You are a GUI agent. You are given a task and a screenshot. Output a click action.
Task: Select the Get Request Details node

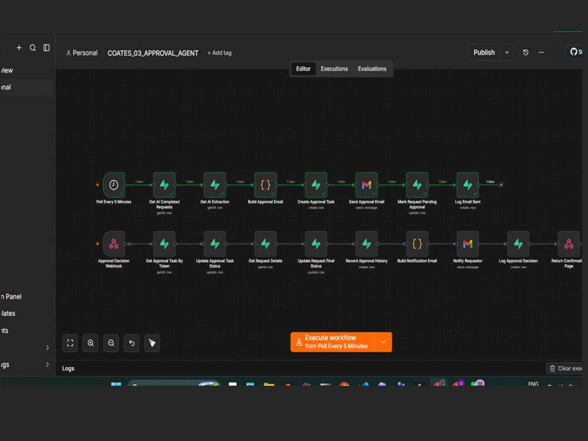tap(266, 244)
